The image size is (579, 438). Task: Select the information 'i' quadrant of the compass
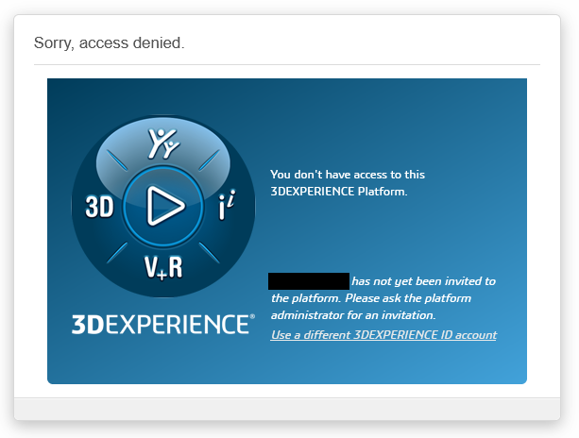227,207
